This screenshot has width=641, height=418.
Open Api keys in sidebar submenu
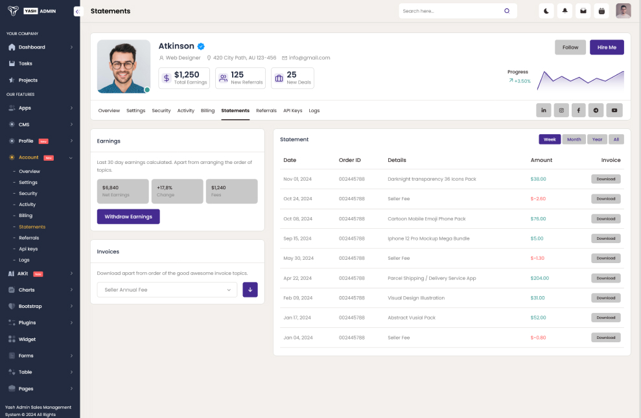(29, 249)
